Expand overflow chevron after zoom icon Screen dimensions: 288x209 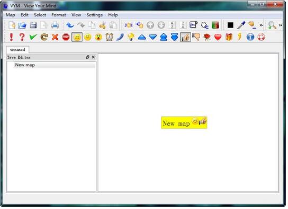[280, 25]
